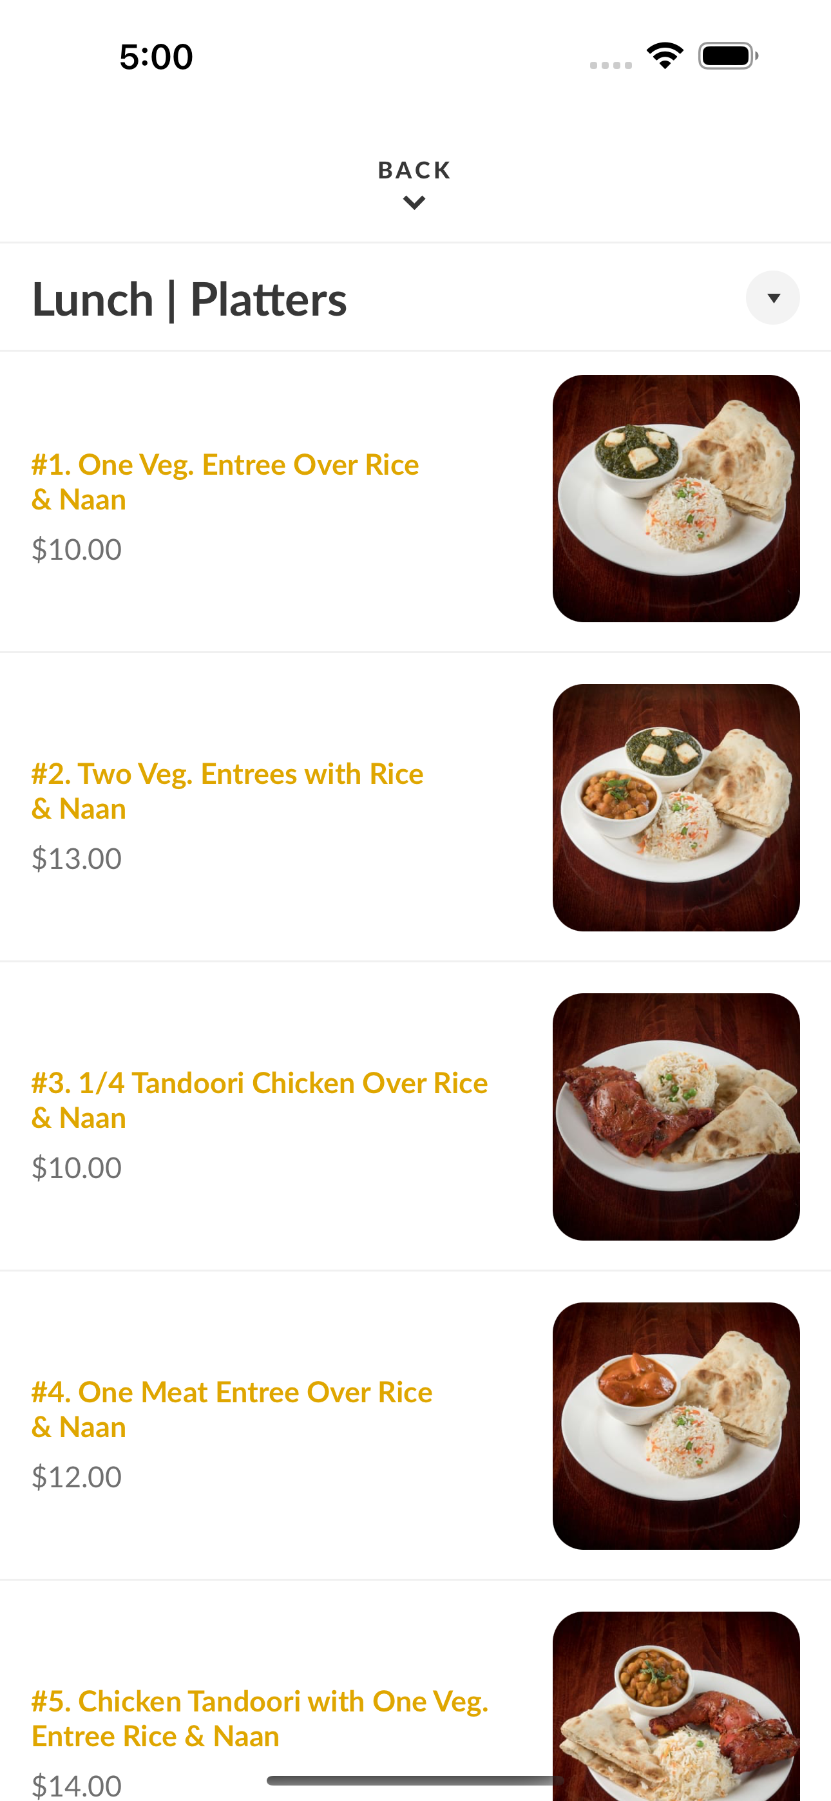View photo of 1/4 Tandoori Chicken platter

tap(676, 1116)
